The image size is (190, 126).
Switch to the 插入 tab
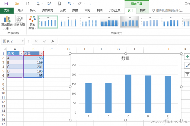point(33,11)
